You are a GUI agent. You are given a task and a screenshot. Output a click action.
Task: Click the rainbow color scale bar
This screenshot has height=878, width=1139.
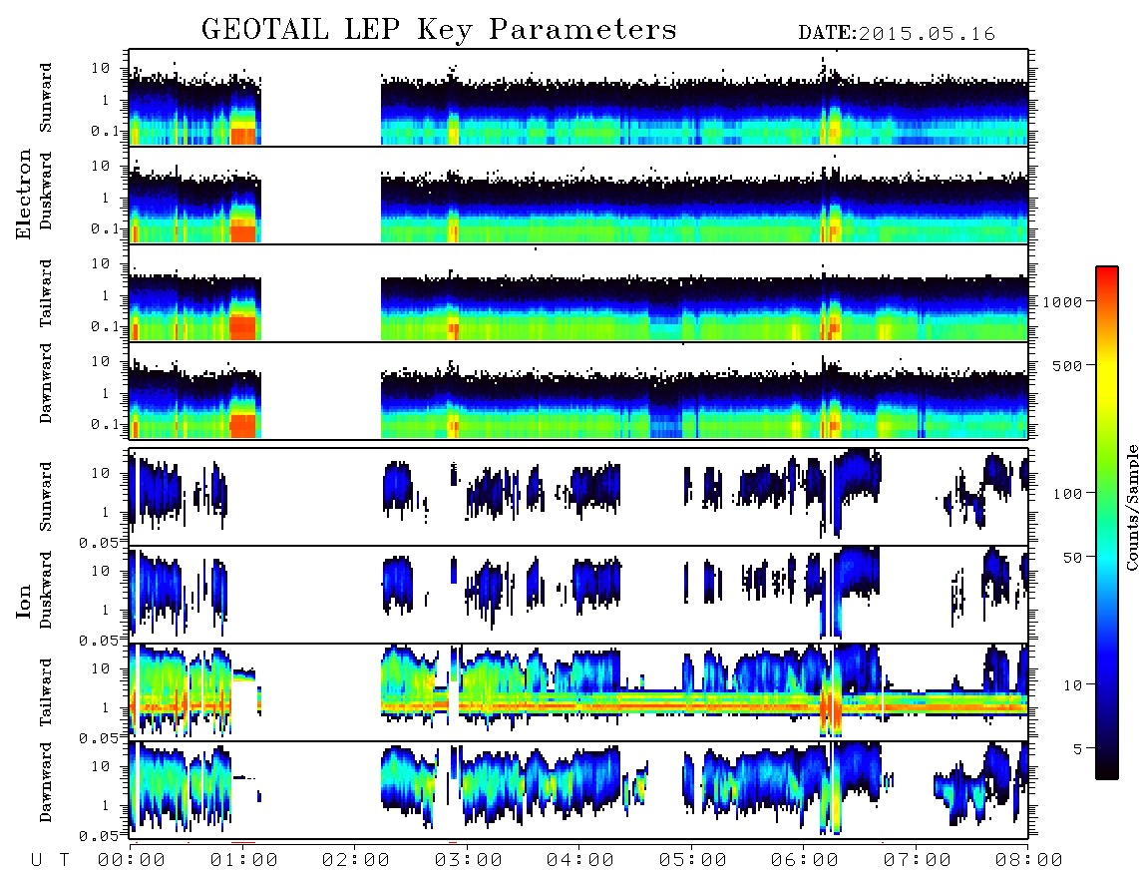(x=1107, y=523)
